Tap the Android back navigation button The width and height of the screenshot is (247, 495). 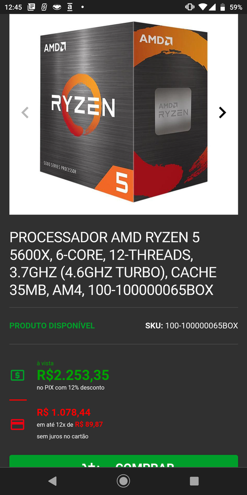pos(52,481)
